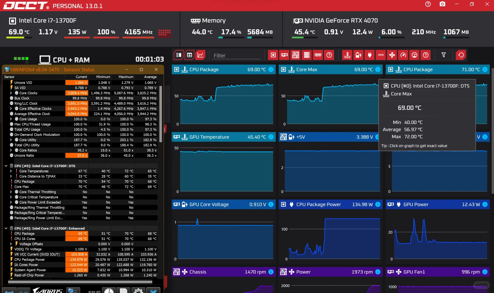Reset monitoring with the circular arrow button
The image size is (494, 293).
461,55
